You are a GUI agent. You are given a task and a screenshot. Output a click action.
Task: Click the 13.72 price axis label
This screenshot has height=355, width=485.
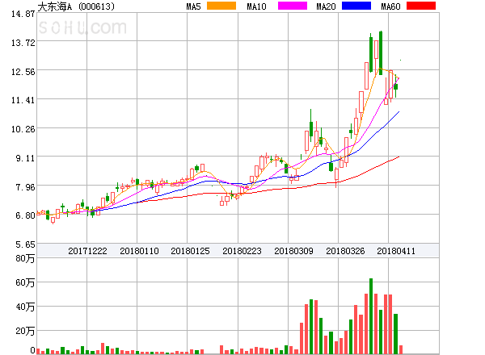[23, 43]
